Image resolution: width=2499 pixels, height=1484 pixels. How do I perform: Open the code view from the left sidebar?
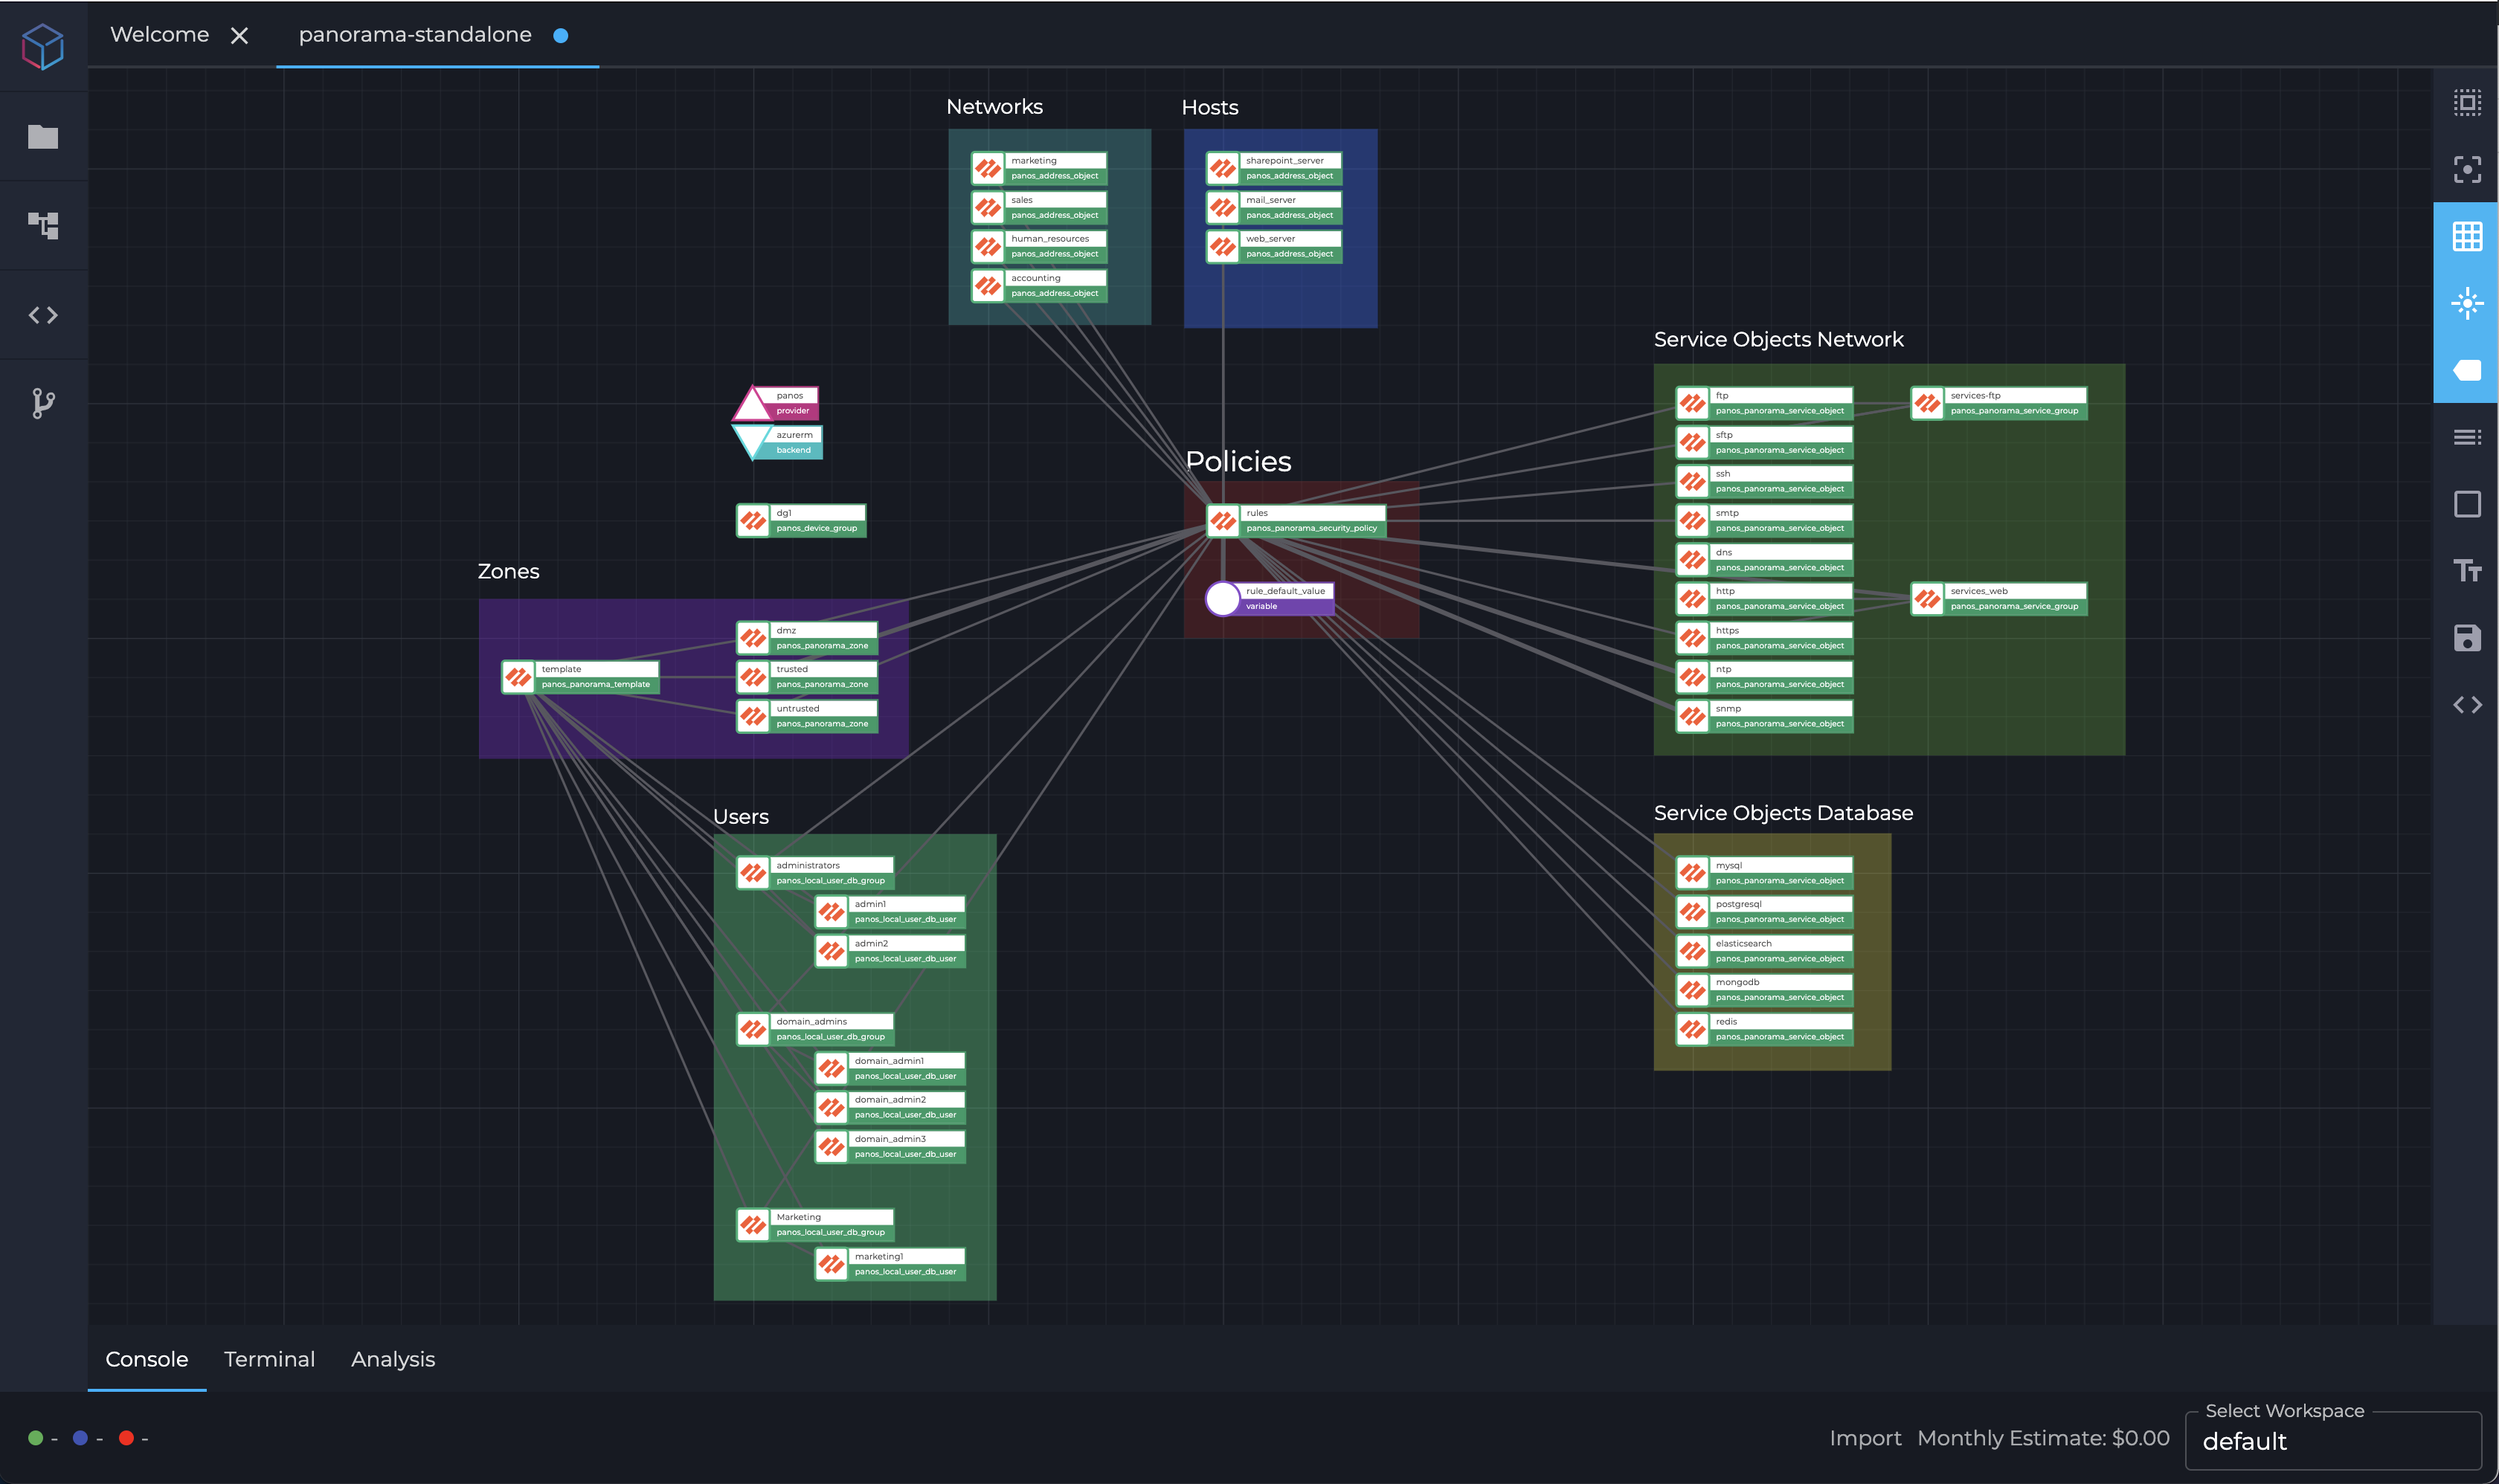43,315
